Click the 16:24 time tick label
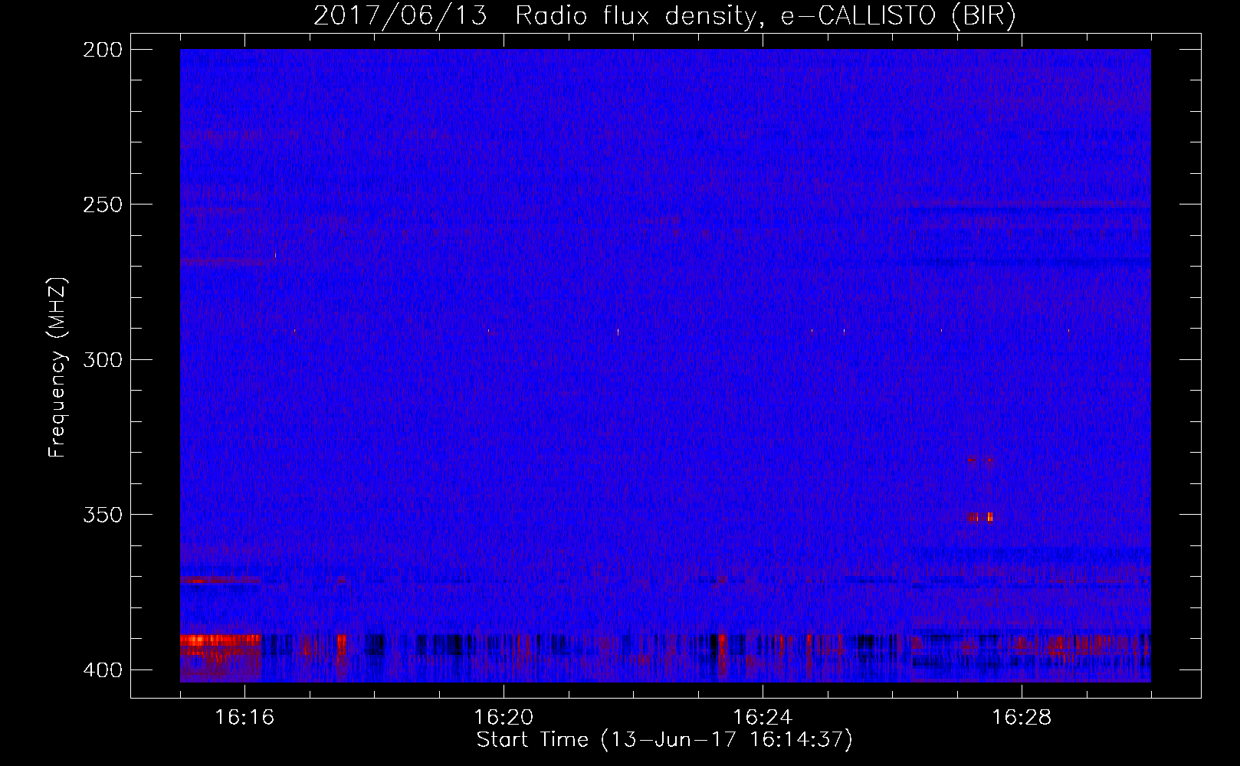Screen dimensions: 1240x766 [763, 717]
